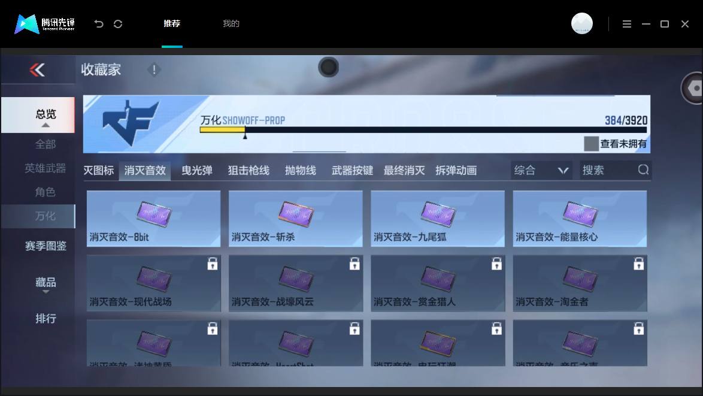Image resolution: width=703 pixels, height=396 pixels.
Task: Switch to the 推荐 tab
Action: click(172, 23)
